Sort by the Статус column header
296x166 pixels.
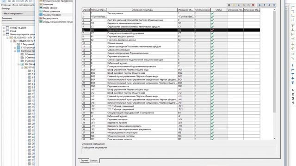tap(219, 10)
